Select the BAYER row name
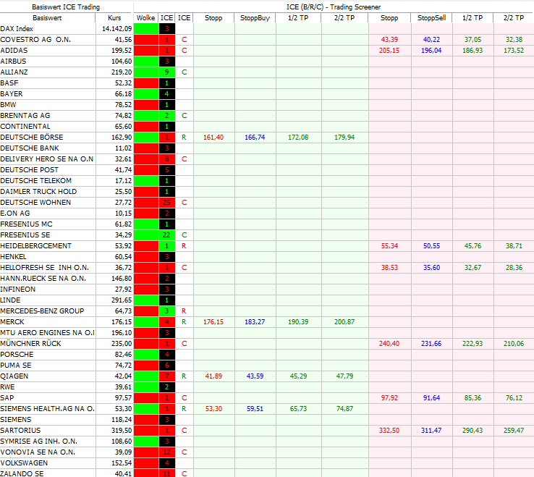 click(12, 94)
